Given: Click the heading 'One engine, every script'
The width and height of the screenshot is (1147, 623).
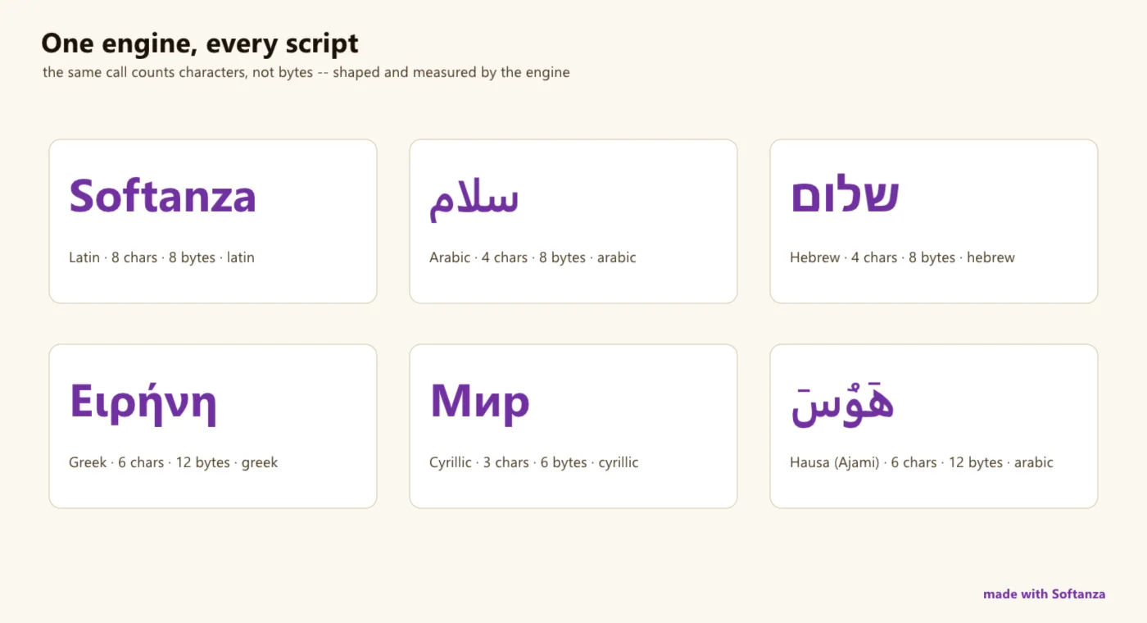Looking at the screenshot, I should pos(200,43).
